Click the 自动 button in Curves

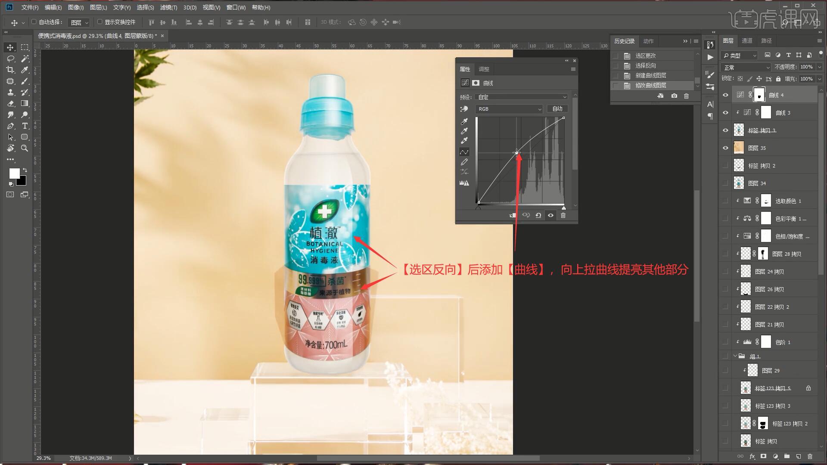557,109
